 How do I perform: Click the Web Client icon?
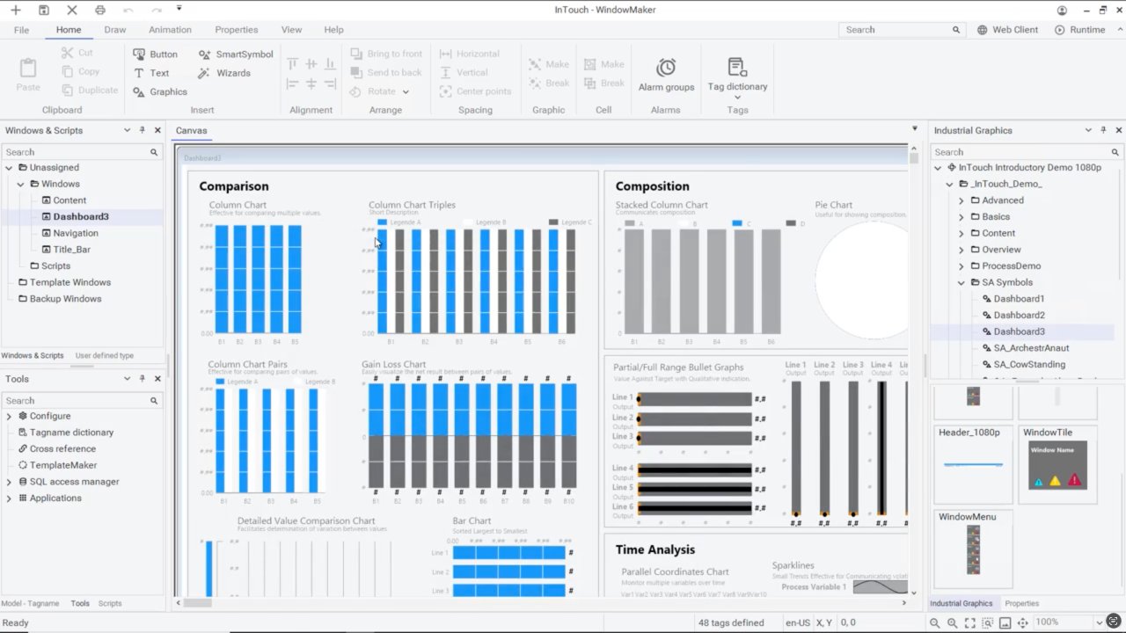(x=1006, y=29)
